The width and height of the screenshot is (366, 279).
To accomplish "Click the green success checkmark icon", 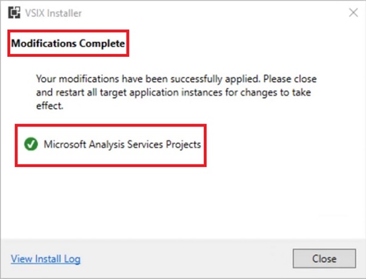I will (31, 144).
